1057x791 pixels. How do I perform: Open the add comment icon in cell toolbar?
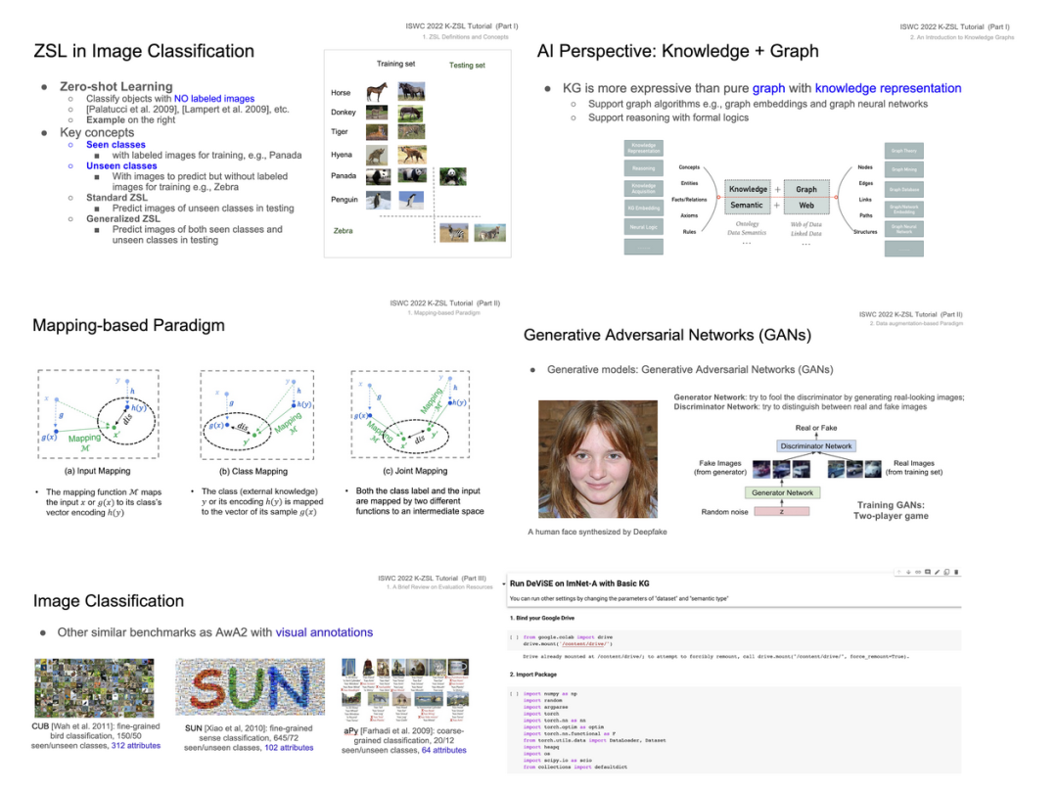[928, 572]
